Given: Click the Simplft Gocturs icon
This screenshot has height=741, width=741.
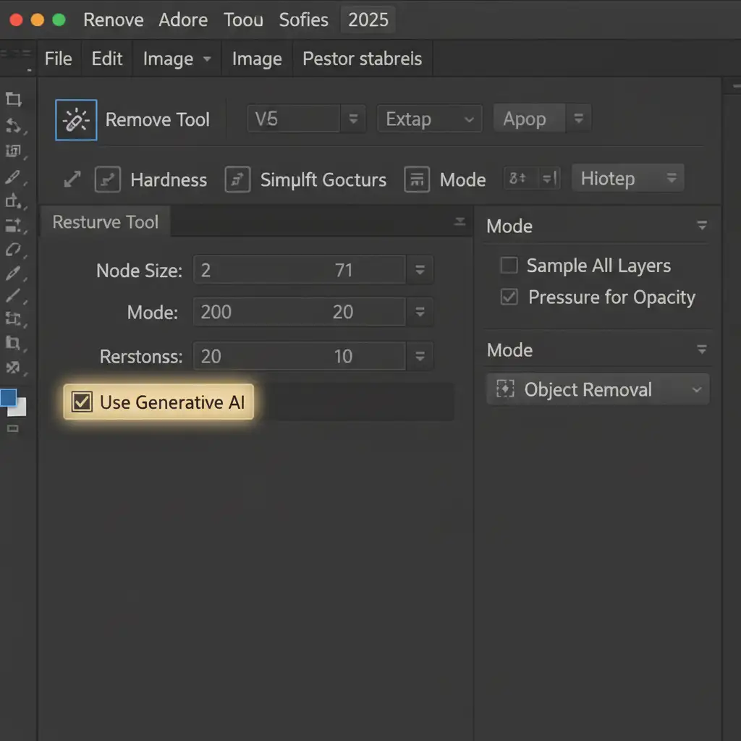Looking at the screenshot, I should (237, 180).
